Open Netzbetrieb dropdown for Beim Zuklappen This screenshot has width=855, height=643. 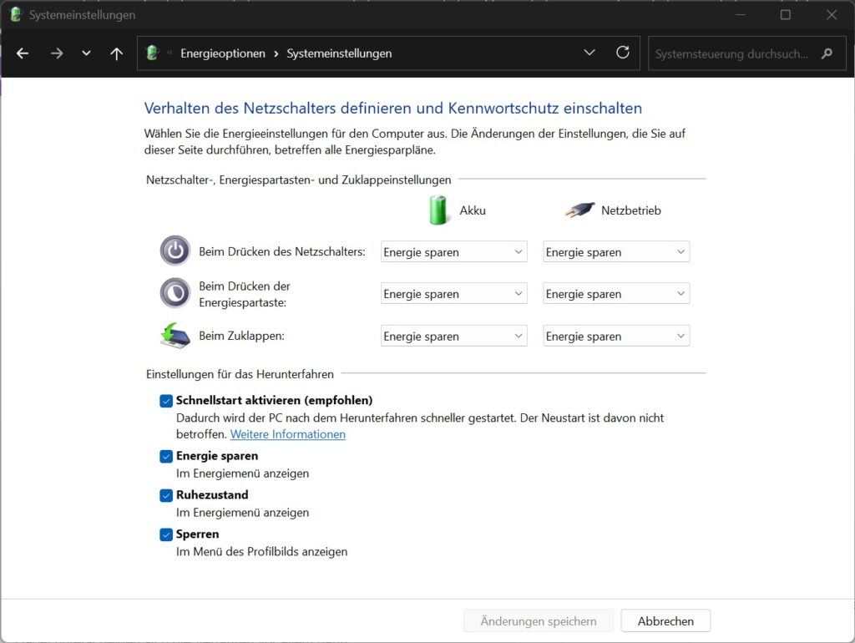(x=616, y=336)
